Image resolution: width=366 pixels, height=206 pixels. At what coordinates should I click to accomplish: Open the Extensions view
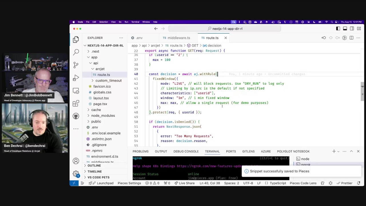[76, 103]
